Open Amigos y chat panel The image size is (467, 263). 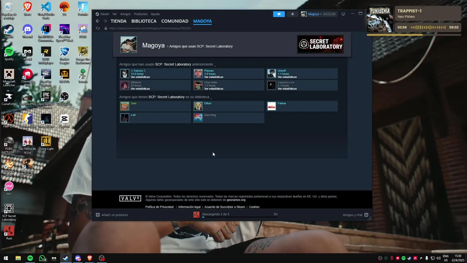click(356, 215)
